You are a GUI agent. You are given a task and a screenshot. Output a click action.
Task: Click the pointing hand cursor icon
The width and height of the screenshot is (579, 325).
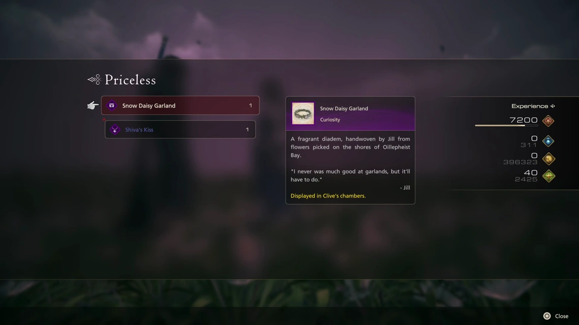point(92,105)
